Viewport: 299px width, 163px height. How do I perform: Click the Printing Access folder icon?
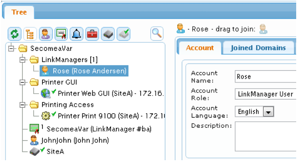coord(34,105)
